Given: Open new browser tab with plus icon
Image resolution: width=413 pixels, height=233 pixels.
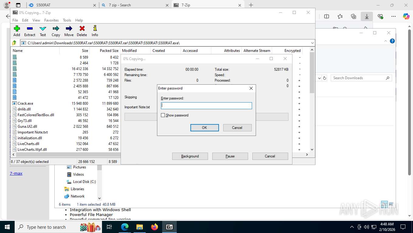Looking at the screenshot, I should (251, 5).
